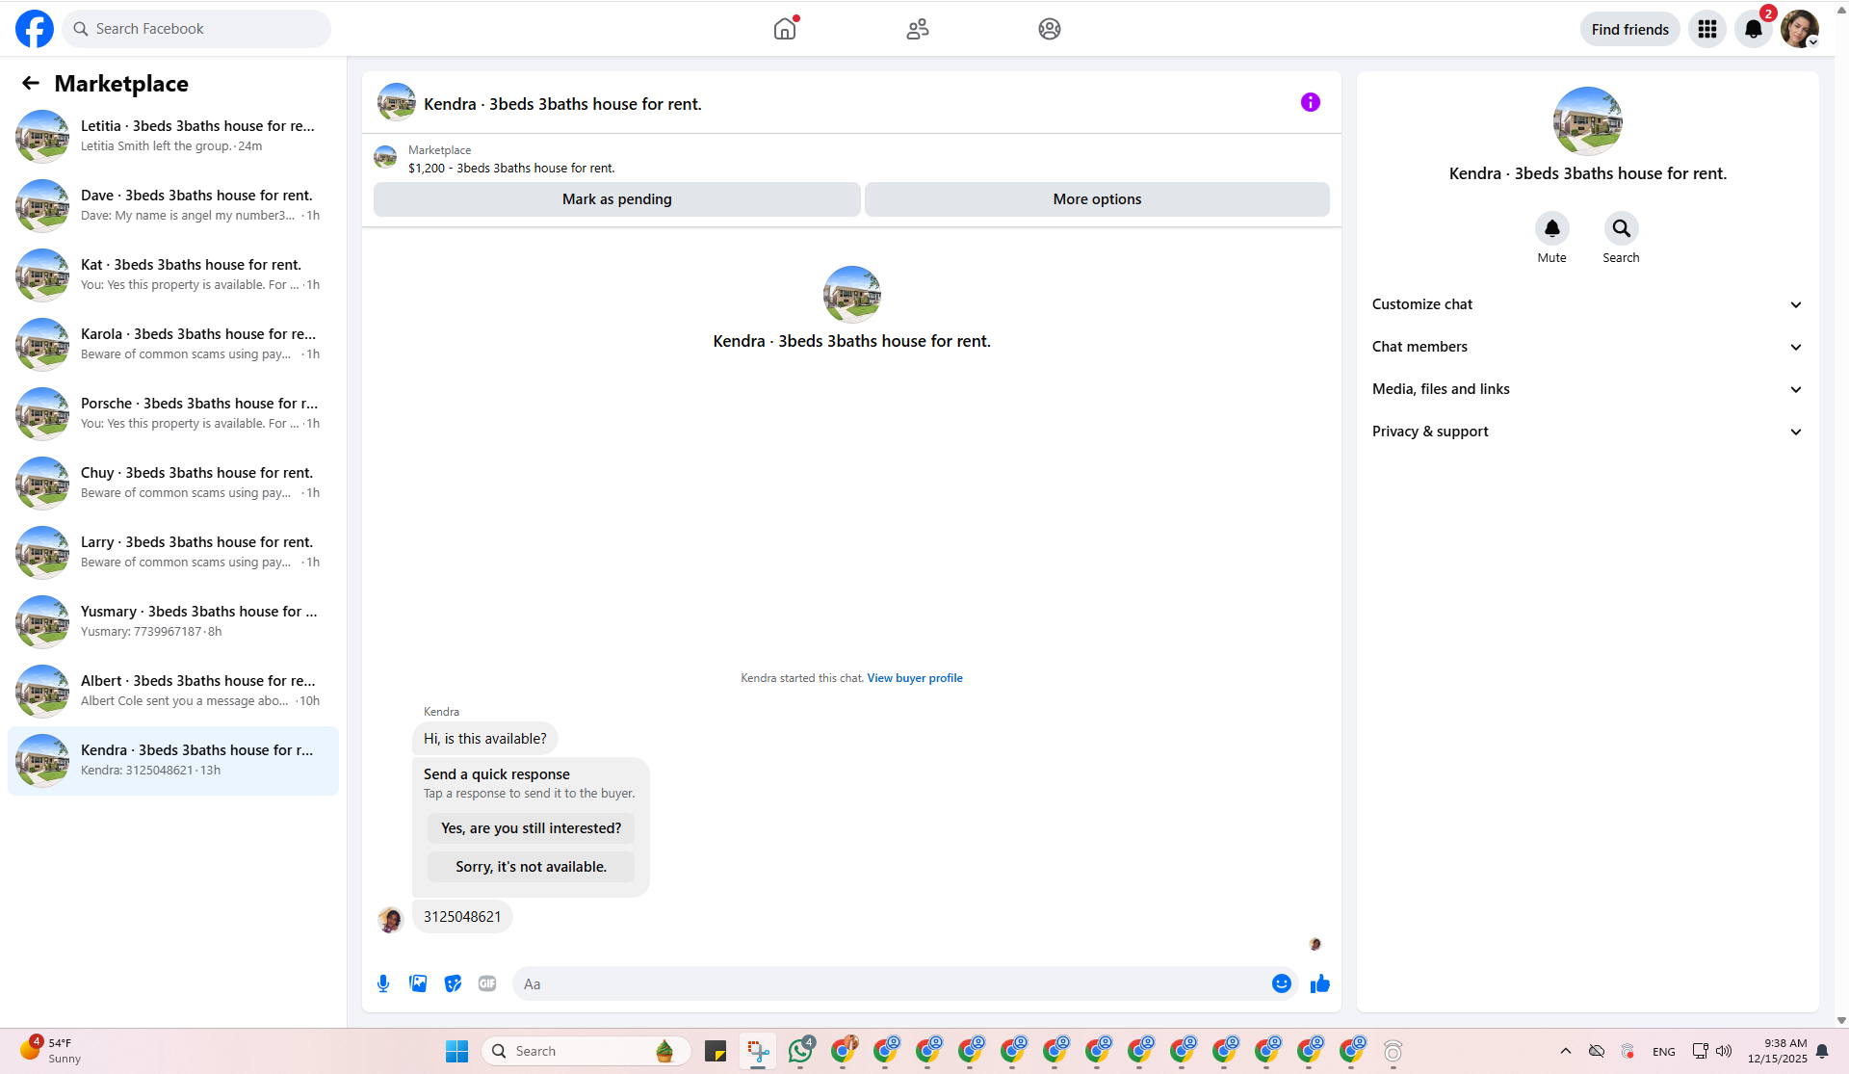Open View buyer profile link
Image resolution: width=1849 pixels, height=1074 pixels.
coord(915,678)
